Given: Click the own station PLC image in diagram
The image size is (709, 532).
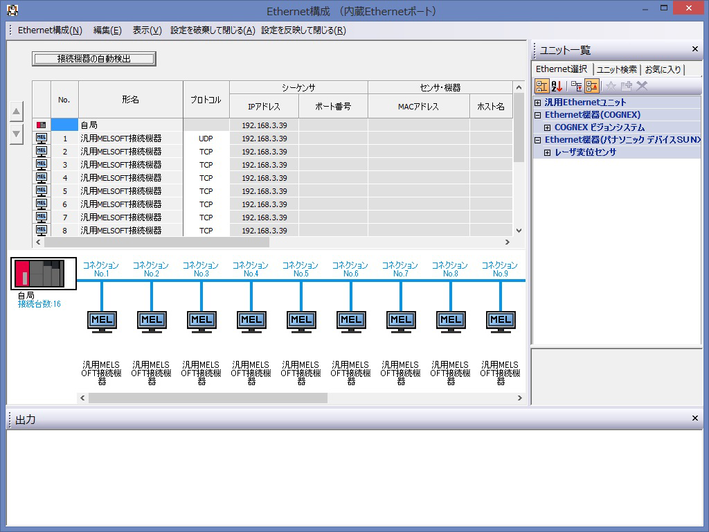Looking at the screenshot, I should pos(44,274).
